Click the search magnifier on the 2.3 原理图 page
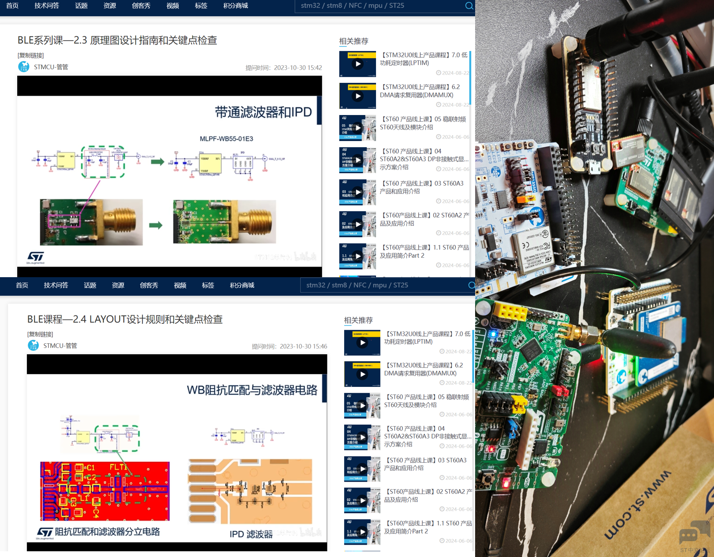Viewport: 714px width, 557px height. [469, 6]
